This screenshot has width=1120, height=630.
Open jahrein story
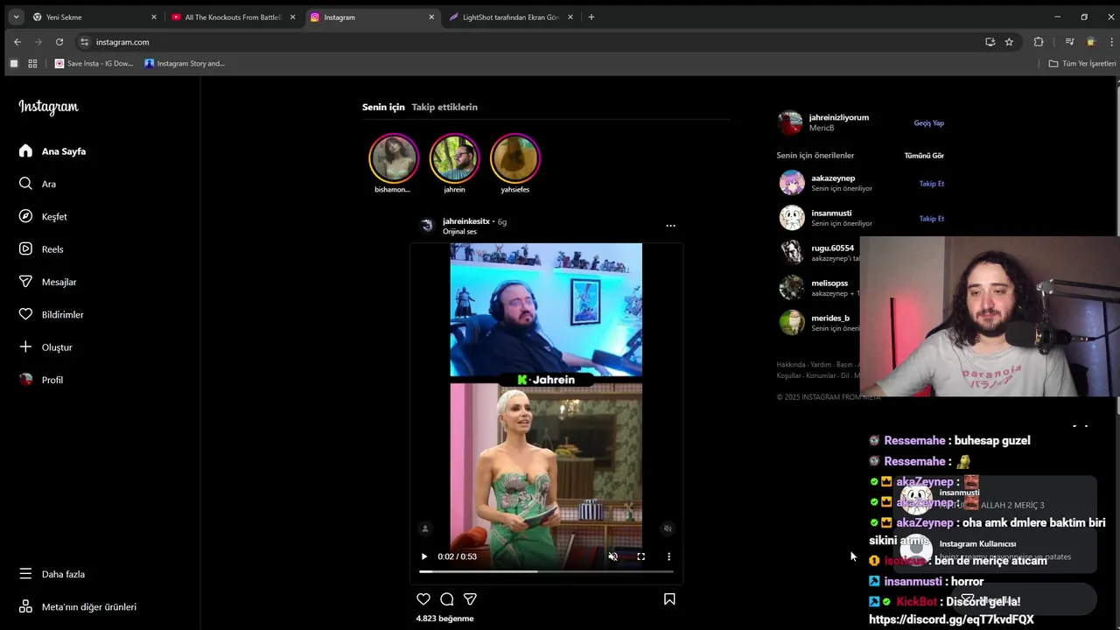pos(454,158)
